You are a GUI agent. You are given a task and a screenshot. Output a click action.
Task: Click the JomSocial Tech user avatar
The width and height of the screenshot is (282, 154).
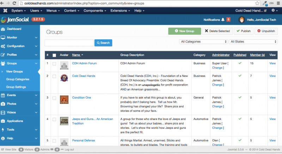(242, 20)
